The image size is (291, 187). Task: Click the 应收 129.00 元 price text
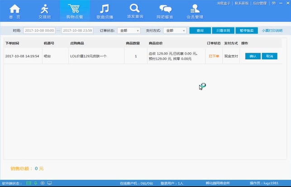click(161, 54)
